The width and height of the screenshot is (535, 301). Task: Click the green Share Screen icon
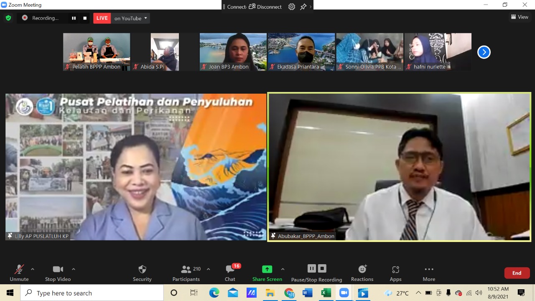point(267,269)
